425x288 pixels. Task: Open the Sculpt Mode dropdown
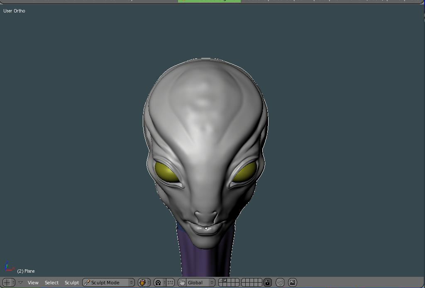click(108, 283)
